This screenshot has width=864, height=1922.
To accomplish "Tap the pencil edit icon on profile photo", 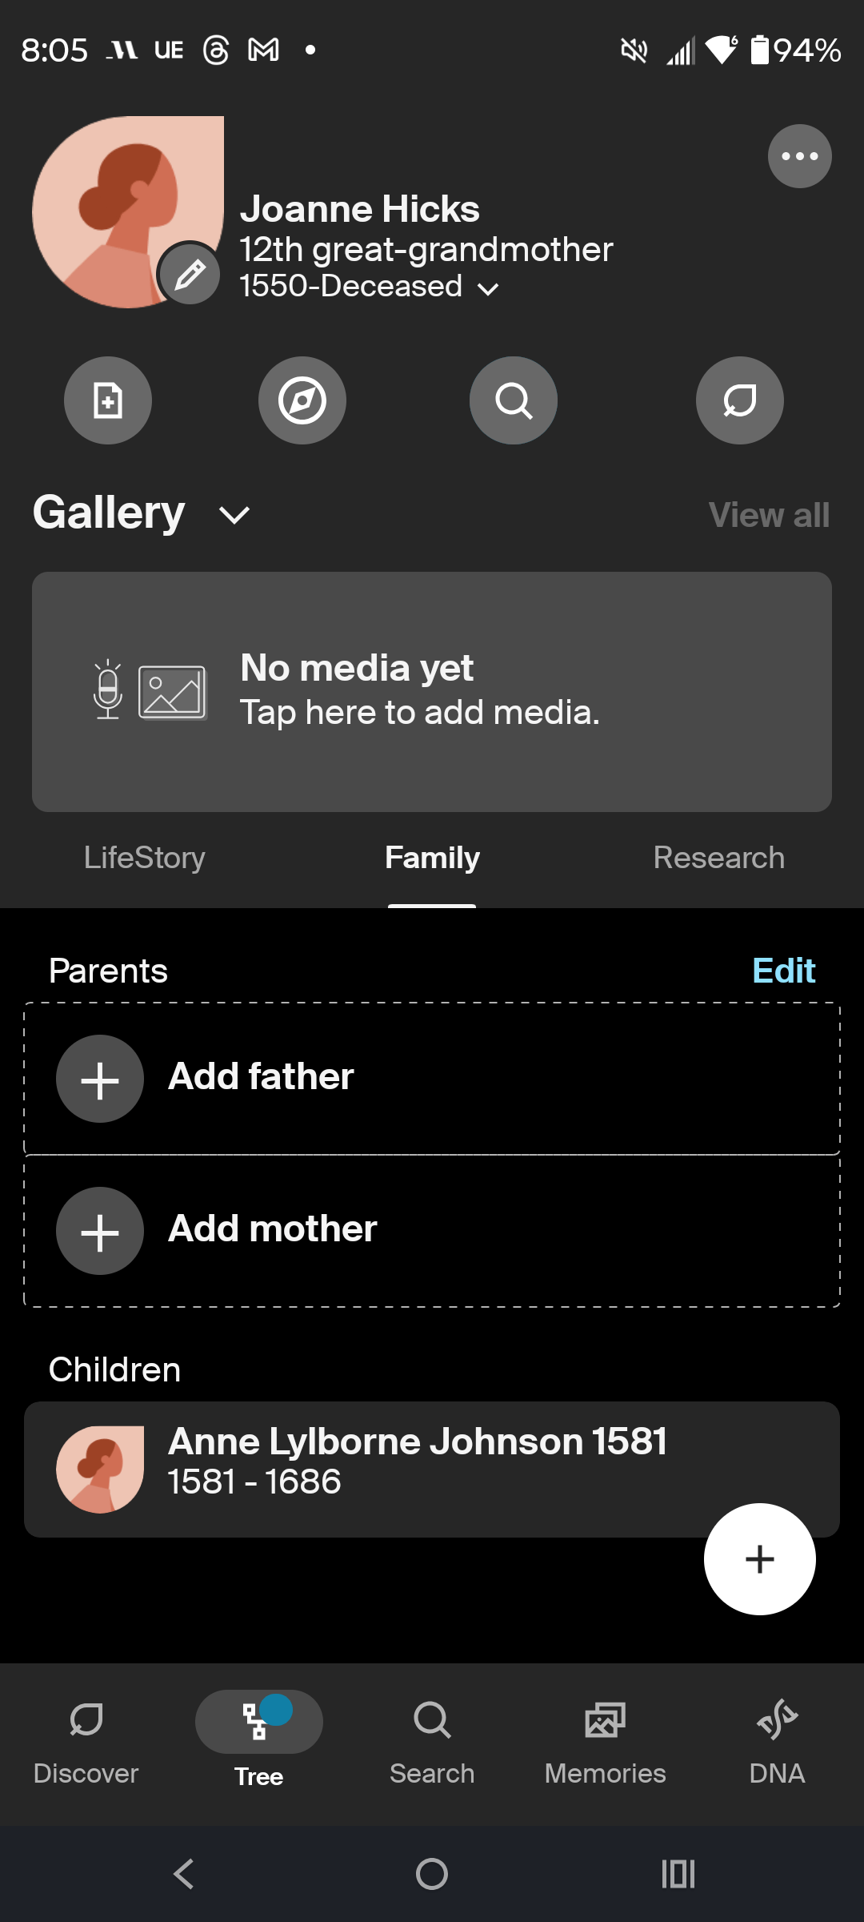I will [190, 275].
